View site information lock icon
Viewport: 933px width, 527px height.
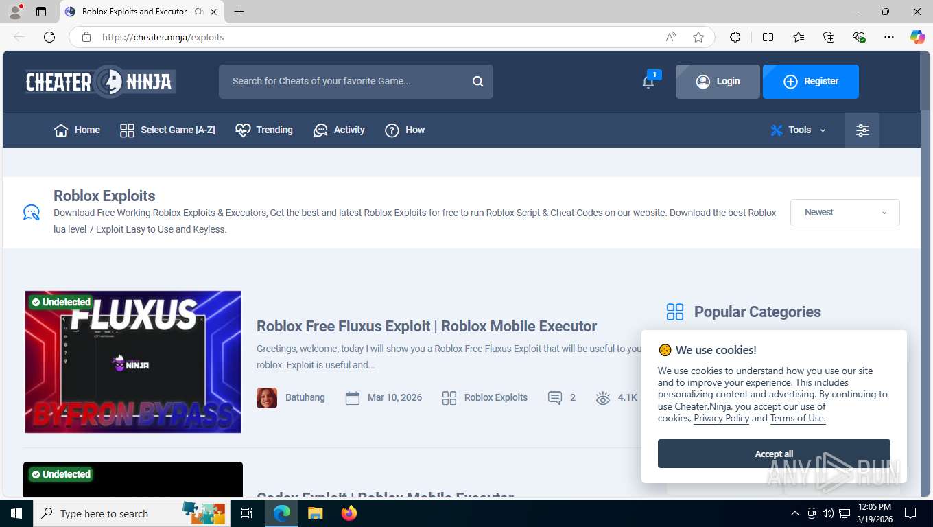[x=86, y=37]
